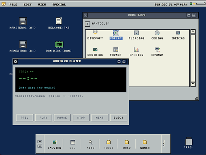Screen dimensions: 206x155
Task: Click the HamsterOS window scrollbar down arrow
Action: click(x=193, y=84)
